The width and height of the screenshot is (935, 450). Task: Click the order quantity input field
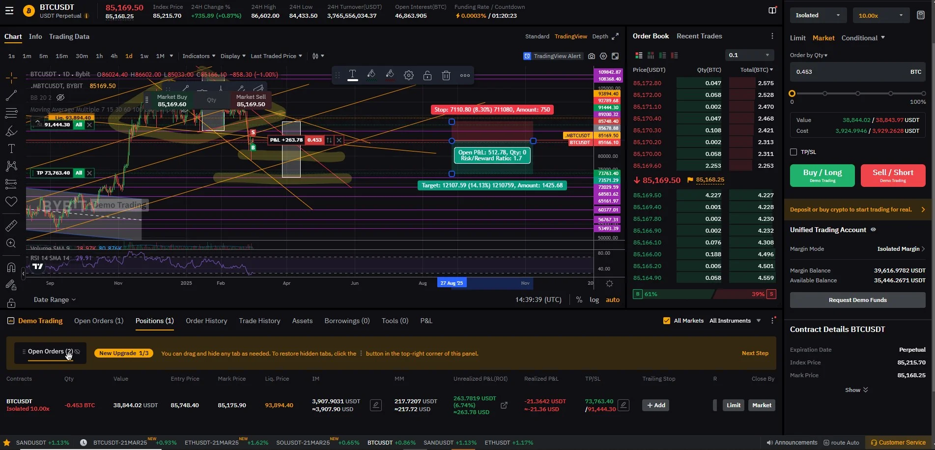[x=858, y=72]
